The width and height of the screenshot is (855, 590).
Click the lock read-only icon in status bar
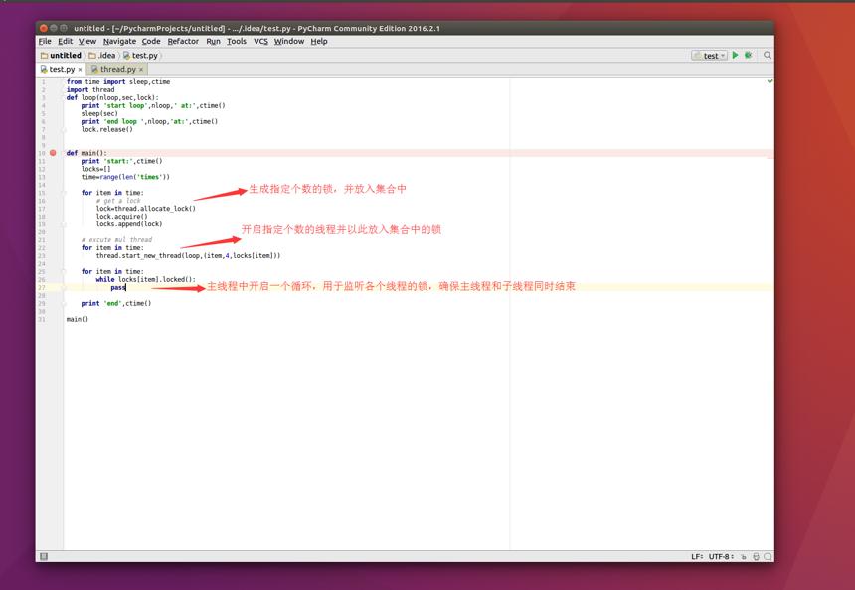[x=744, y=557]
